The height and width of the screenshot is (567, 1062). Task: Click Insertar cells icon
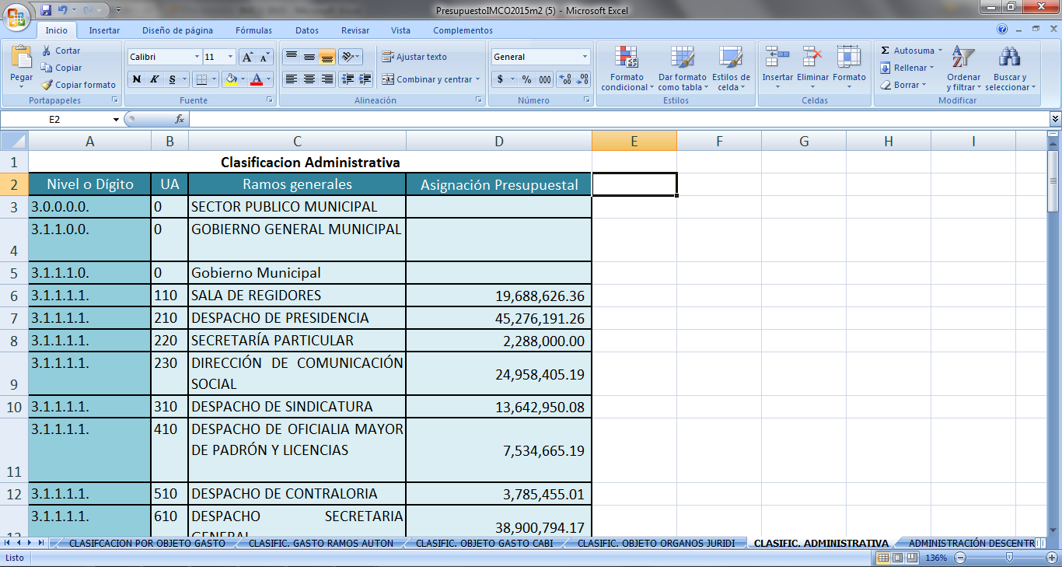(777, 57)
